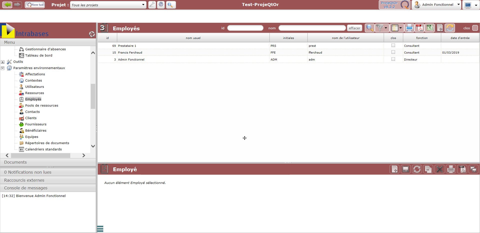The height and width of the screenshot is (233, 480).
Task: Open the screen layout menu
Action: click(x=471, y=5)
